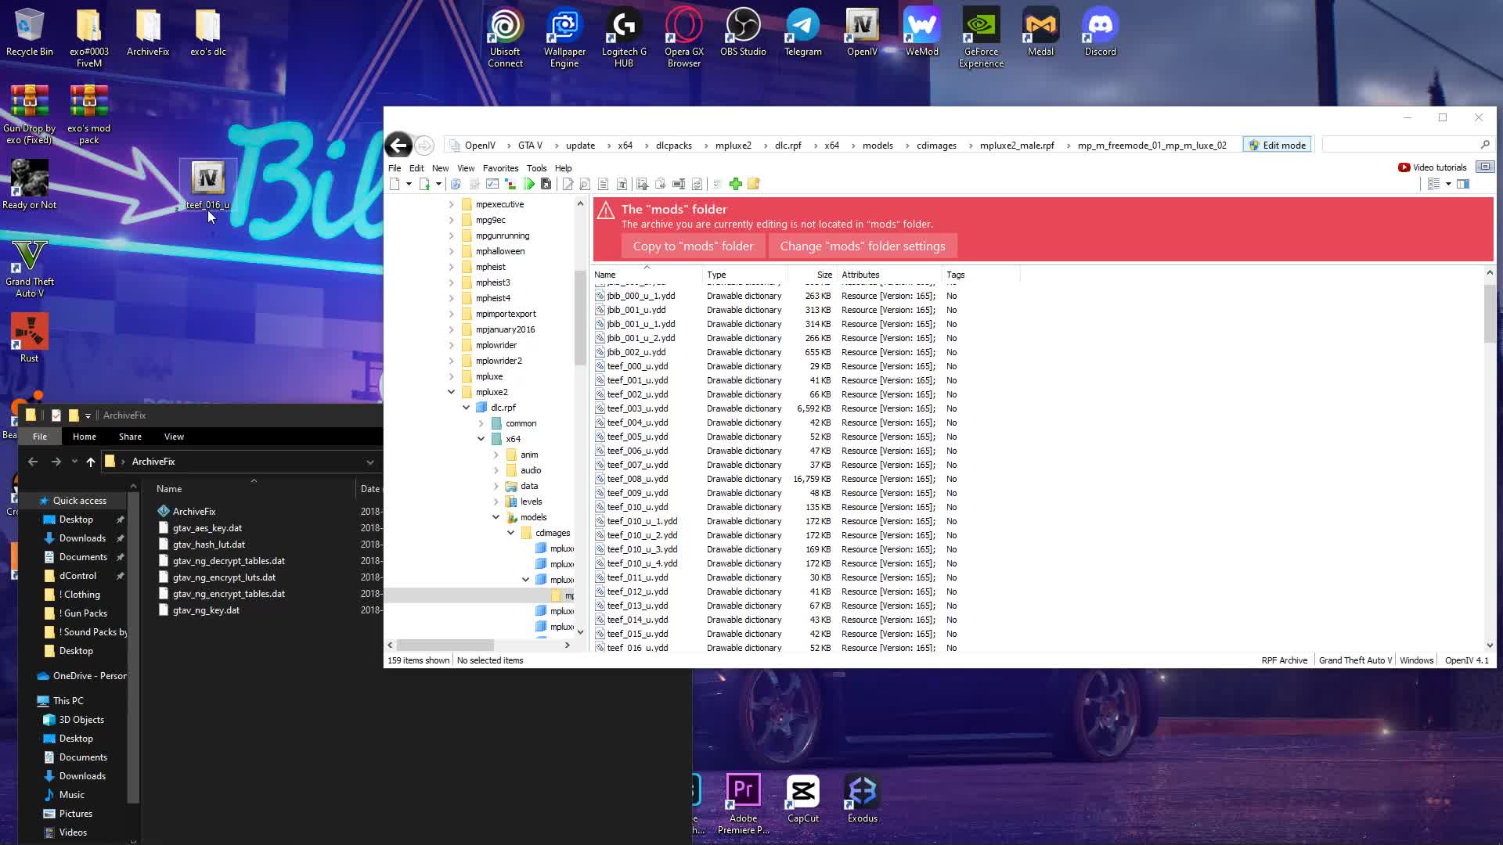Collapse the mpluxe2 tree node

pyautogui.click(x=451, y=392)
